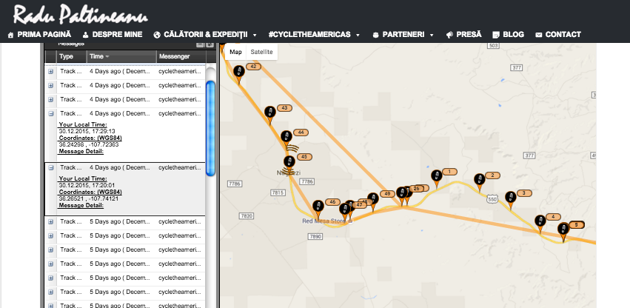Click map marker labeled 1
The height and width of the screenshot is (308, 630).
pyautogui.click(x=435, y=176)
